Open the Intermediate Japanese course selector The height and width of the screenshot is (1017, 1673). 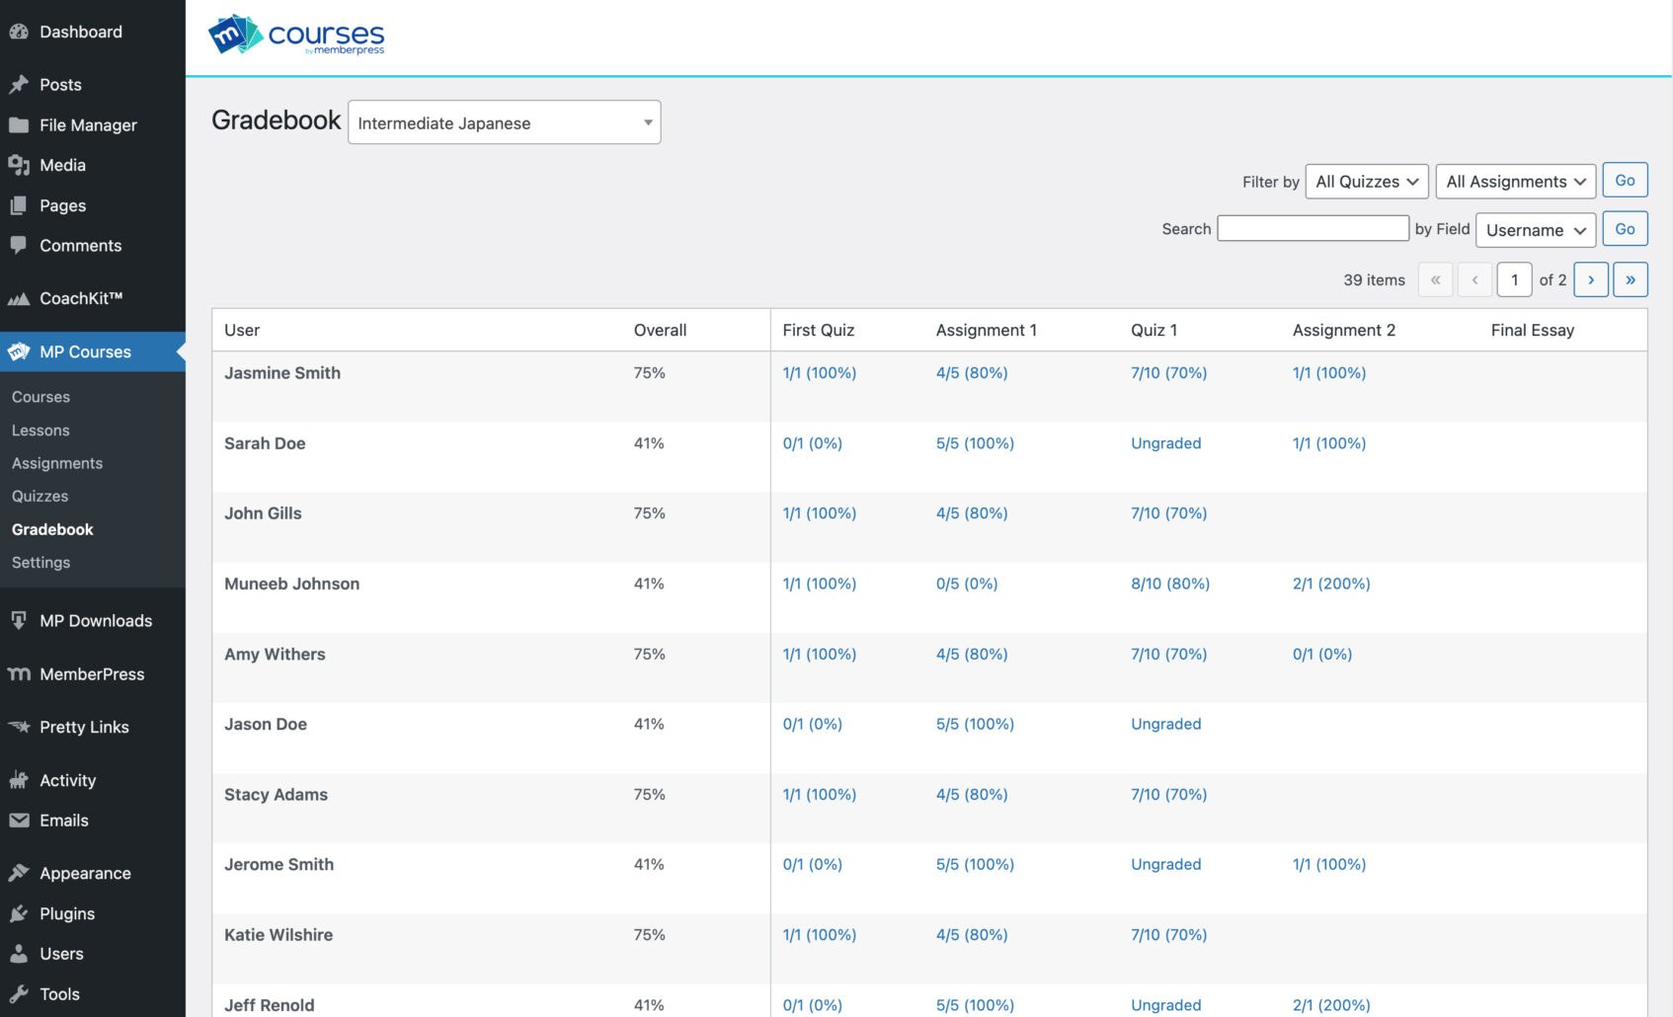click(x=504, y=121)
